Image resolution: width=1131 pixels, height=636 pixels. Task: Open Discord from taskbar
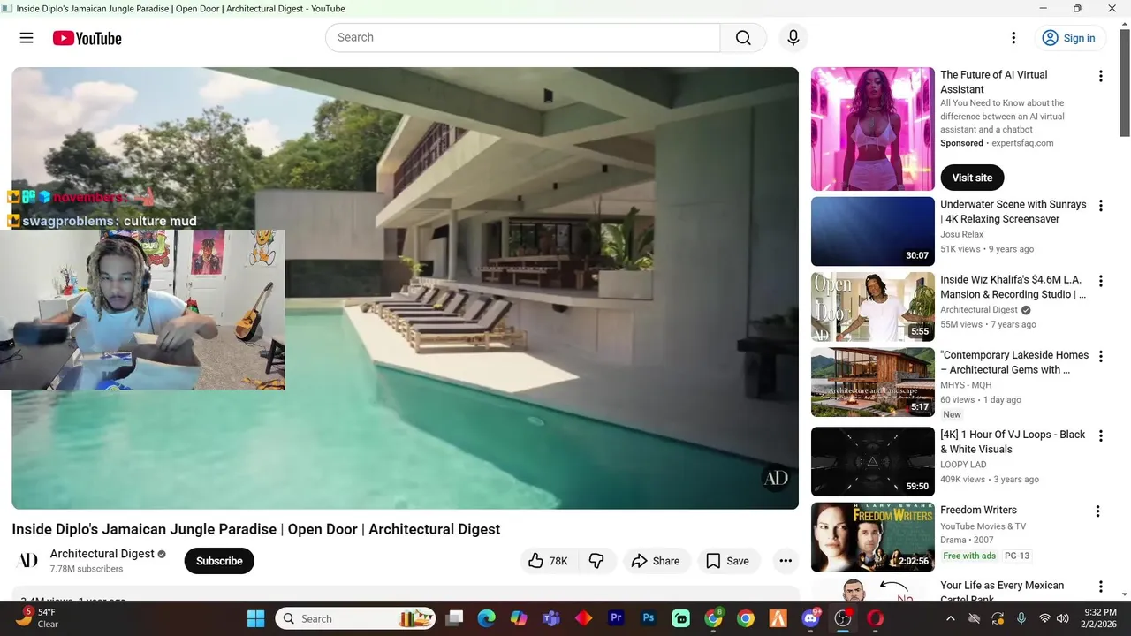pyautogui.click(x=810, y=618)
